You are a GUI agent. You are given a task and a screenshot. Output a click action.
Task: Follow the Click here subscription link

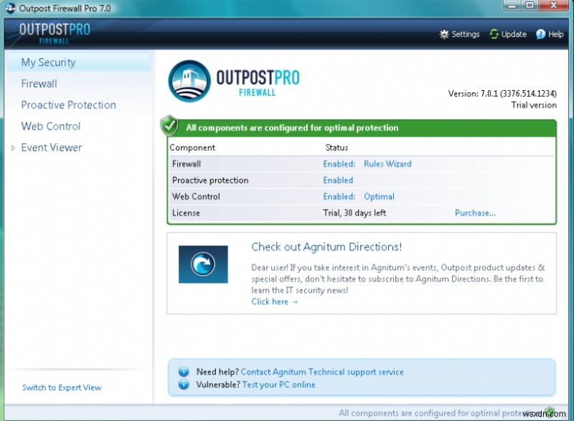275,302
